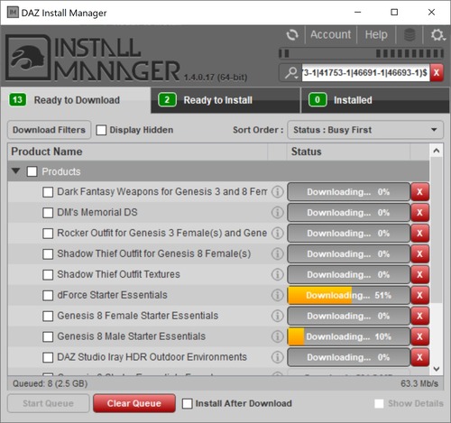451x423 pixels.
Task: Show info for Genesis 8 Female Starter Essentials
Action: 277,316
